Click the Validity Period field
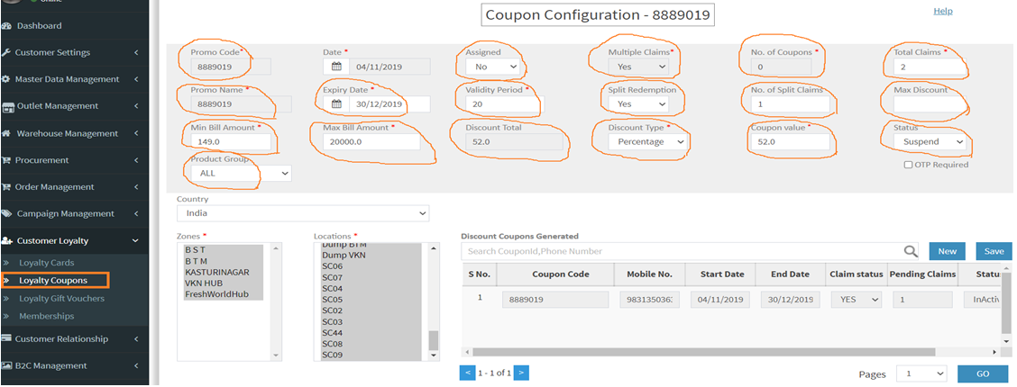 [x=505, y=104]
